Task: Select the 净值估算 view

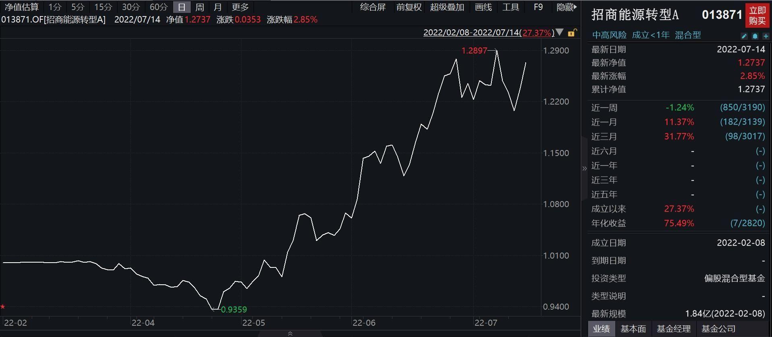Action: coord(22,7)
